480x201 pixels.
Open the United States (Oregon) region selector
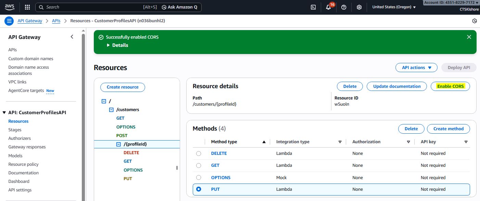[x=394, y=7]
